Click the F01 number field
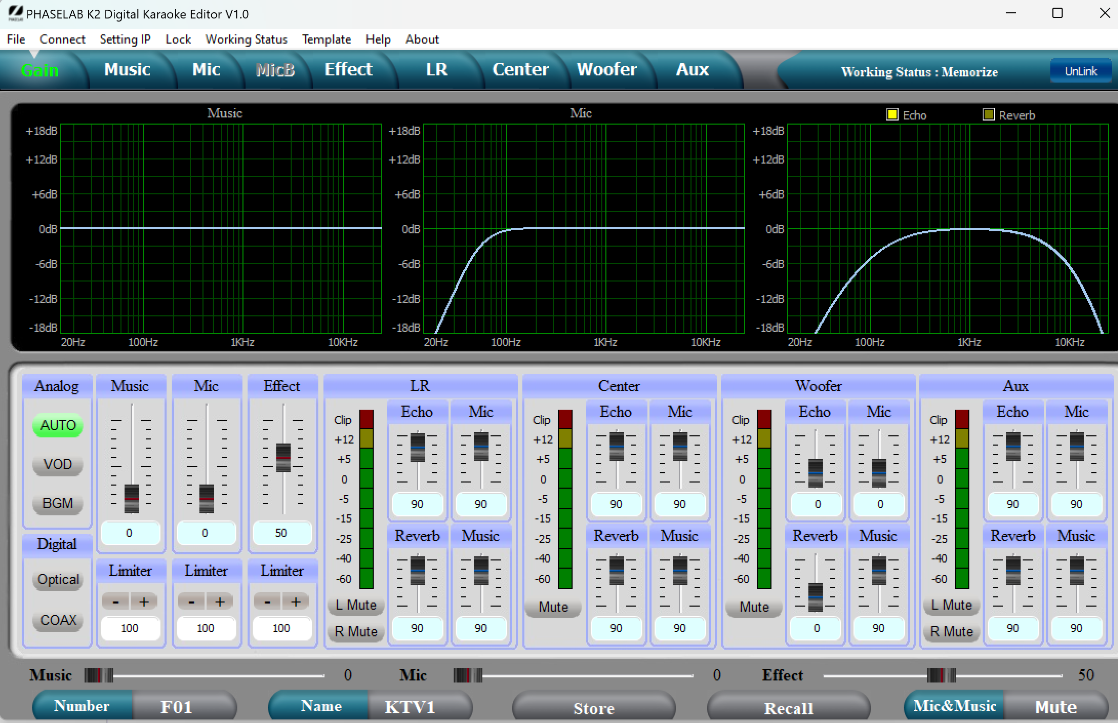 [x=176, y=706]
